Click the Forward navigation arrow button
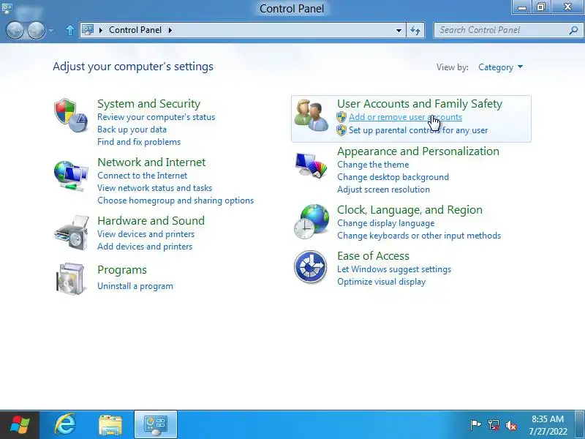Screen dimensions: 585x439 pyautogui.click(x=36, y=30)
